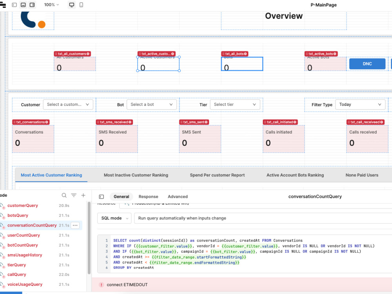
Task: Open the General query tab
Action: point(122,196)
